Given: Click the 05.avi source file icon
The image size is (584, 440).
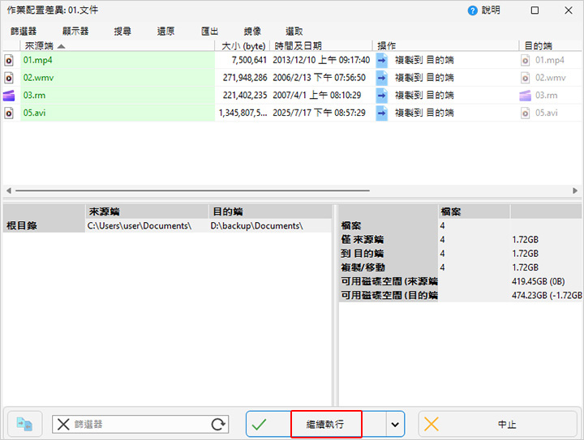Looking at the screenshot, I should coord(9,113).
